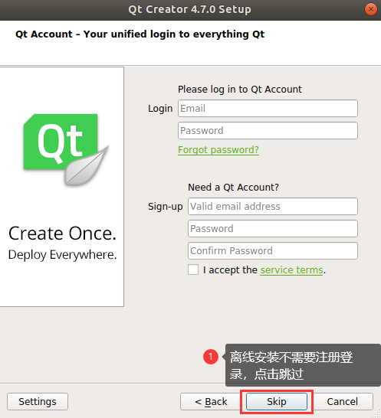Open the Forgot password? link
The height and width of the screenshot is (418, 381).
218,150
